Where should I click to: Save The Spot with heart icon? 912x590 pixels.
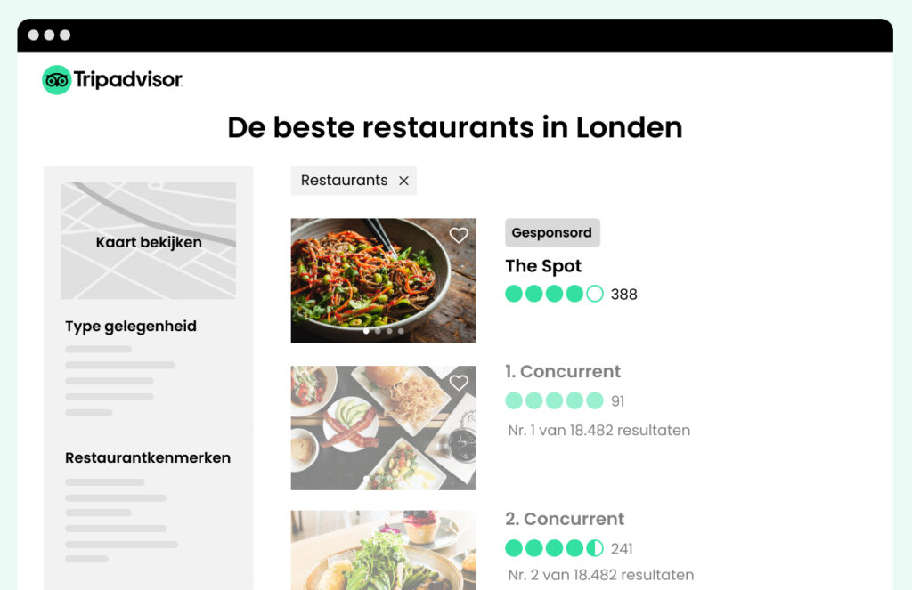[x=459, y=235]
